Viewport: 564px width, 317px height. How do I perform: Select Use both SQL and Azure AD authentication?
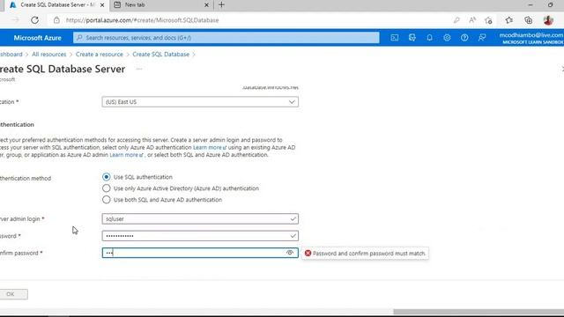pyautogui.click(x=106, y=200)
